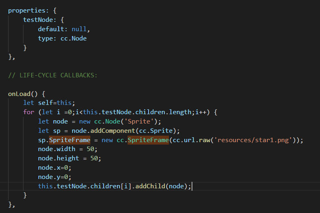This screenshot has height=213, width=320.
Task: Click the "for" loop keyword
Action: click(29, 112)
